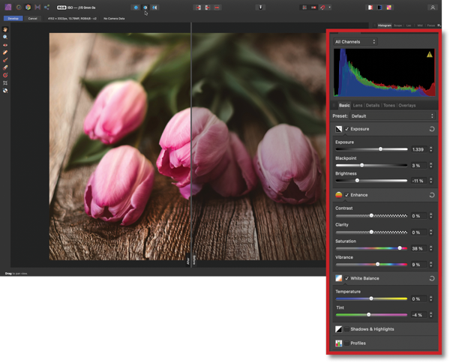The height and width of the screenshot is (363, 450).
Task: Open the account profile icon
Action: click(x=433, y=7)
